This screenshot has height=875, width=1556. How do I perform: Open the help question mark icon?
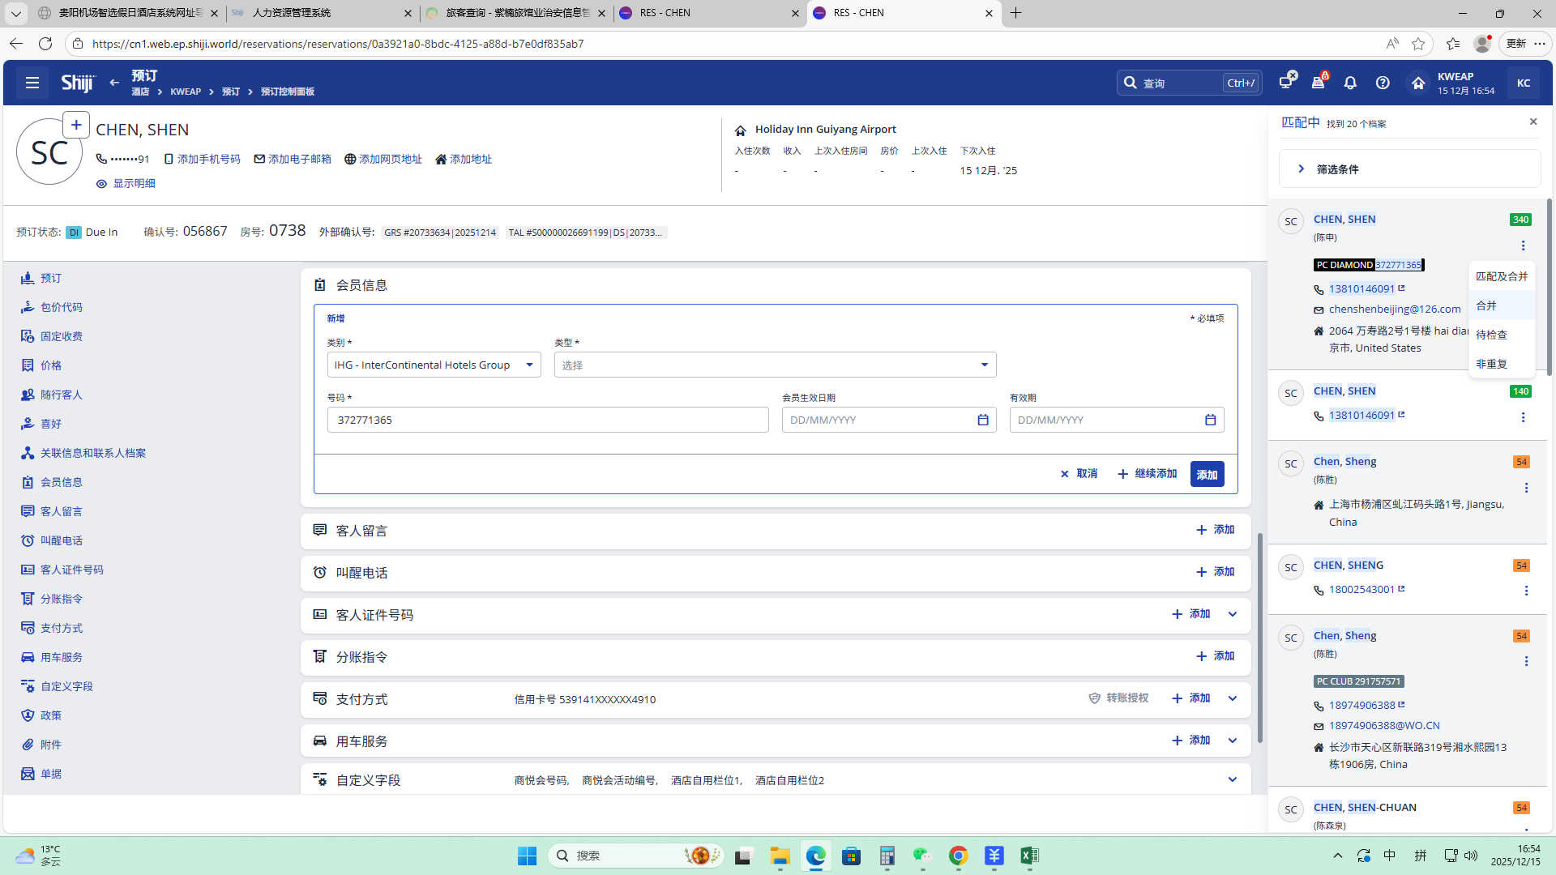(1383, 83)
